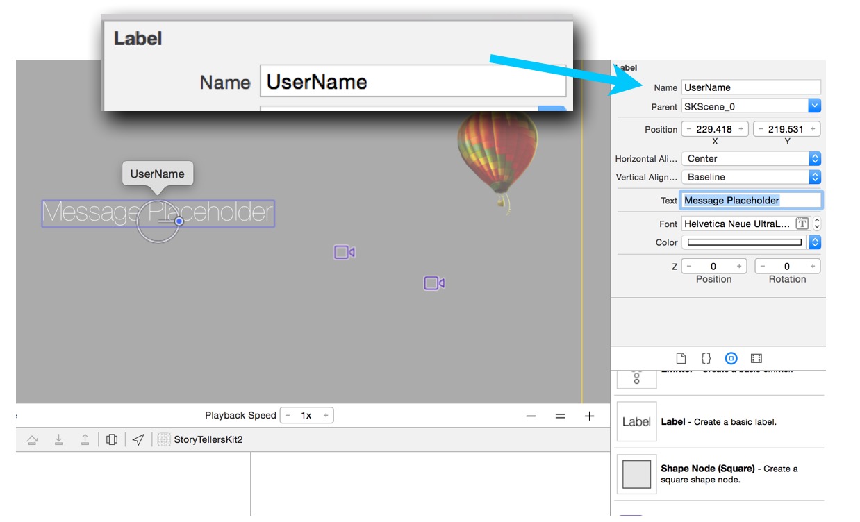
Task: Click the font panel T icon
Action: (802, 223)
